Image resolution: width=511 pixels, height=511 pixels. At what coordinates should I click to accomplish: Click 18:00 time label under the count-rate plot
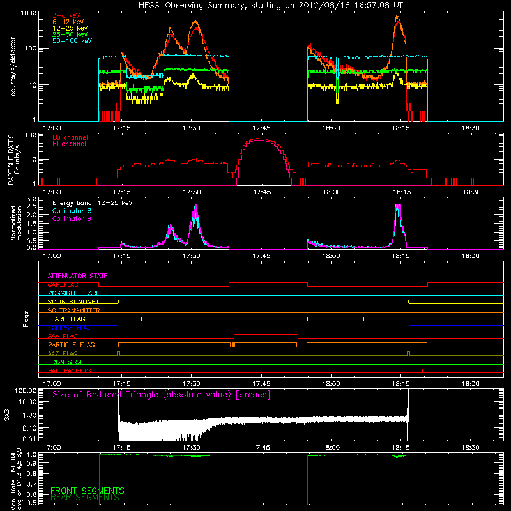(331, 128)
